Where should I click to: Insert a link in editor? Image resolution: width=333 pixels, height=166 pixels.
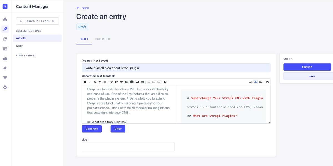click(x=111, y=82)
